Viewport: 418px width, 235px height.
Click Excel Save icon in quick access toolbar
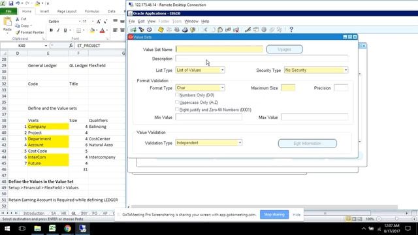point(11,3)
